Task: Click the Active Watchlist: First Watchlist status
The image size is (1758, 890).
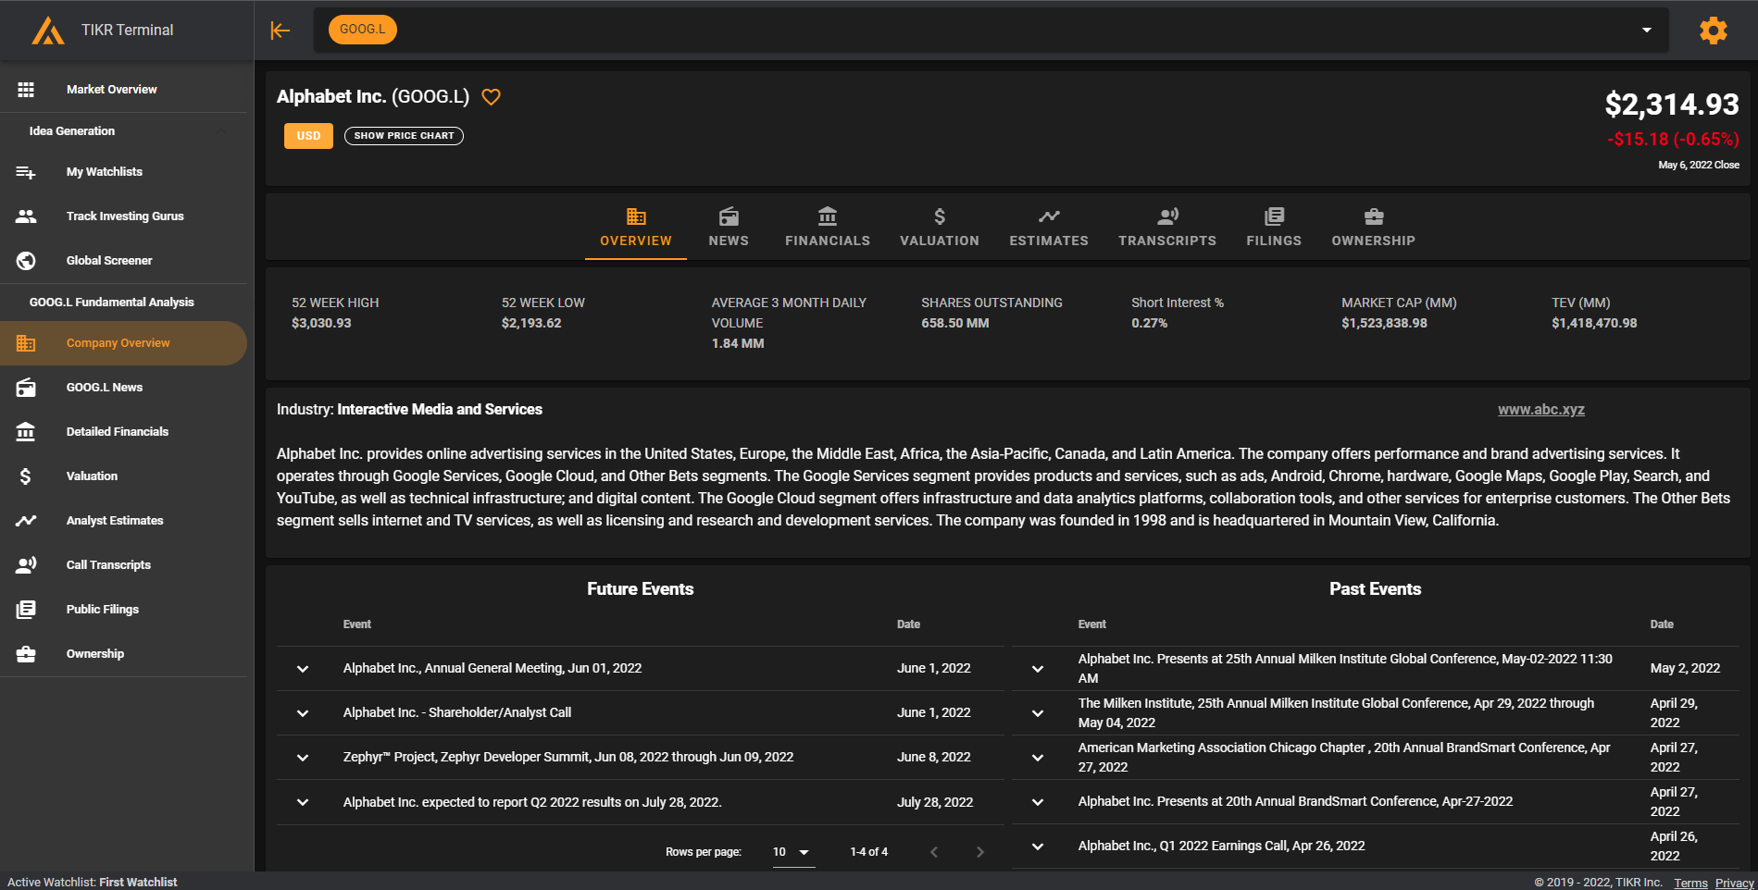Action: (x=93, y=883)
